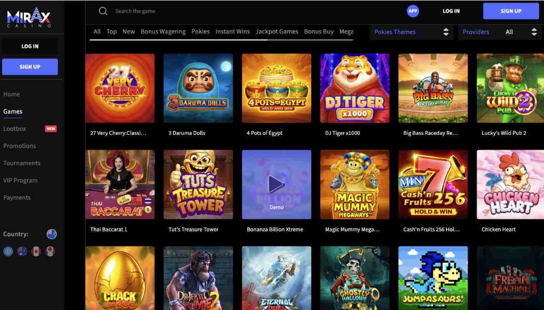
Task: Select the Bonus Wagering category tab
Action: [x=163, y=31]
